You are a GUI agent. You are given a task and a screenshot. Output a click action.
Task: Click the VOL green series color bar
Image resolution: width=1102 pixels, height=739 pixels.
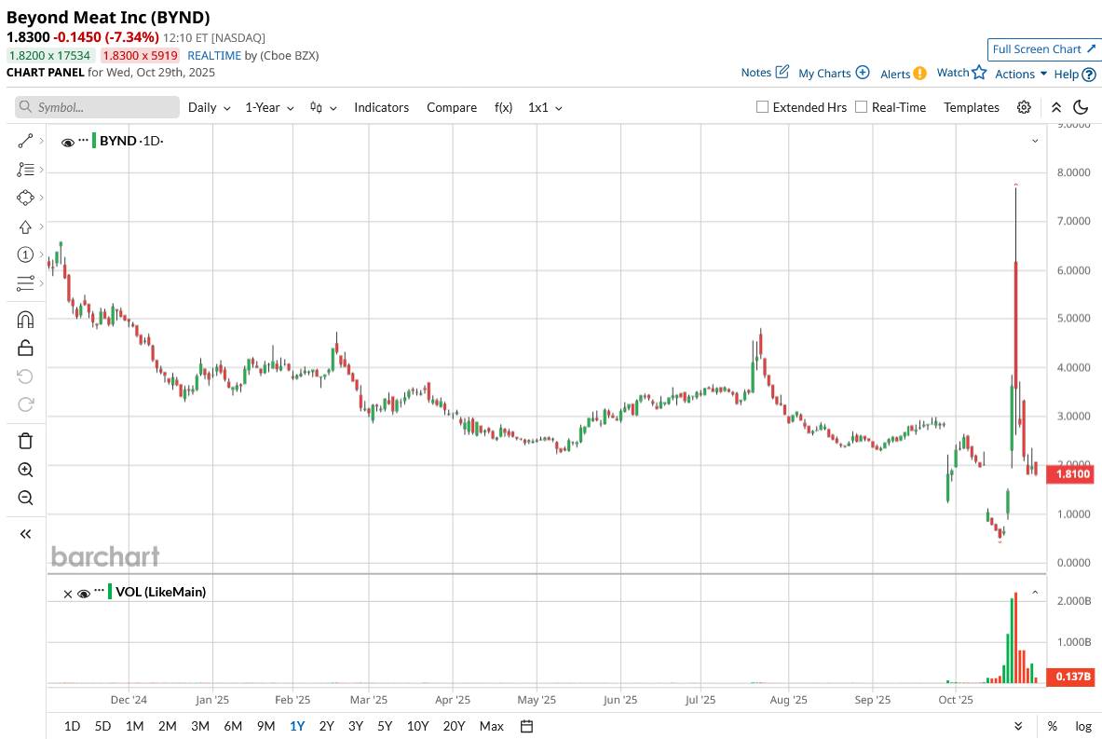coord(110,591)
